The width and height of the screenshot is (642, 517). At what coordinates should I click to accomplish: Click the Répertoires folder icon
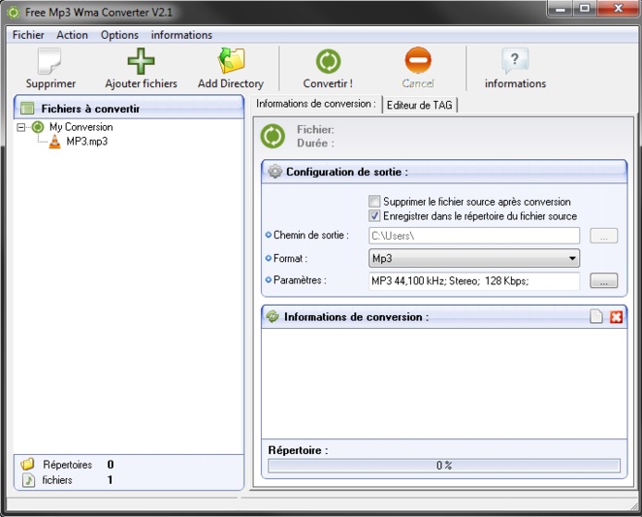[27, 464]
